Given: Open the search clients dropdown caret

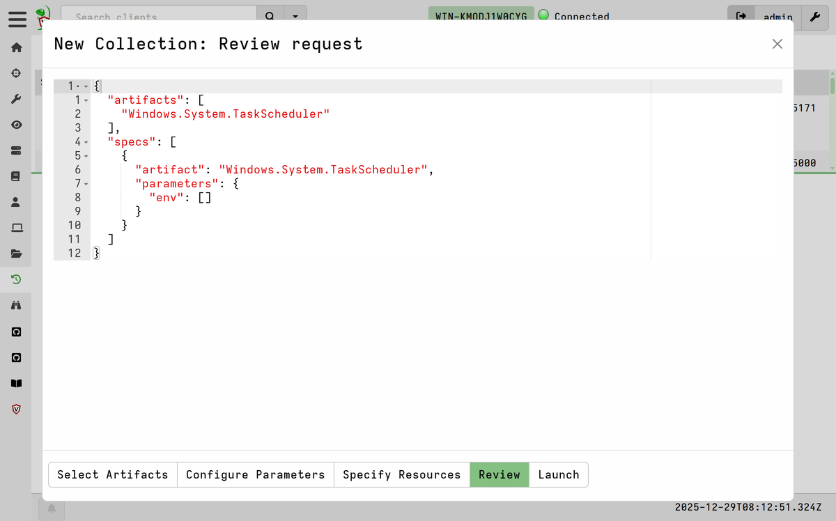Looking at the screenshot, I should tap(296, 16).
